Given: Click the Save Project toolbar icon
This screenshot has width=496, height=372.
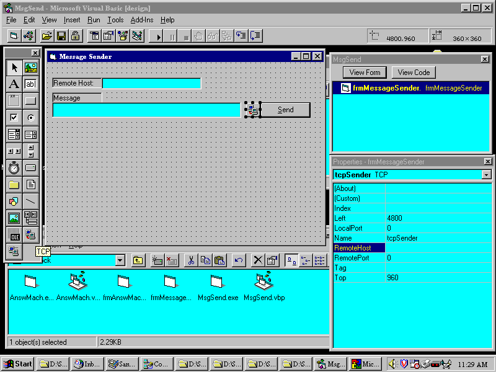Looking at the screenshot, I should coord(61,36).
